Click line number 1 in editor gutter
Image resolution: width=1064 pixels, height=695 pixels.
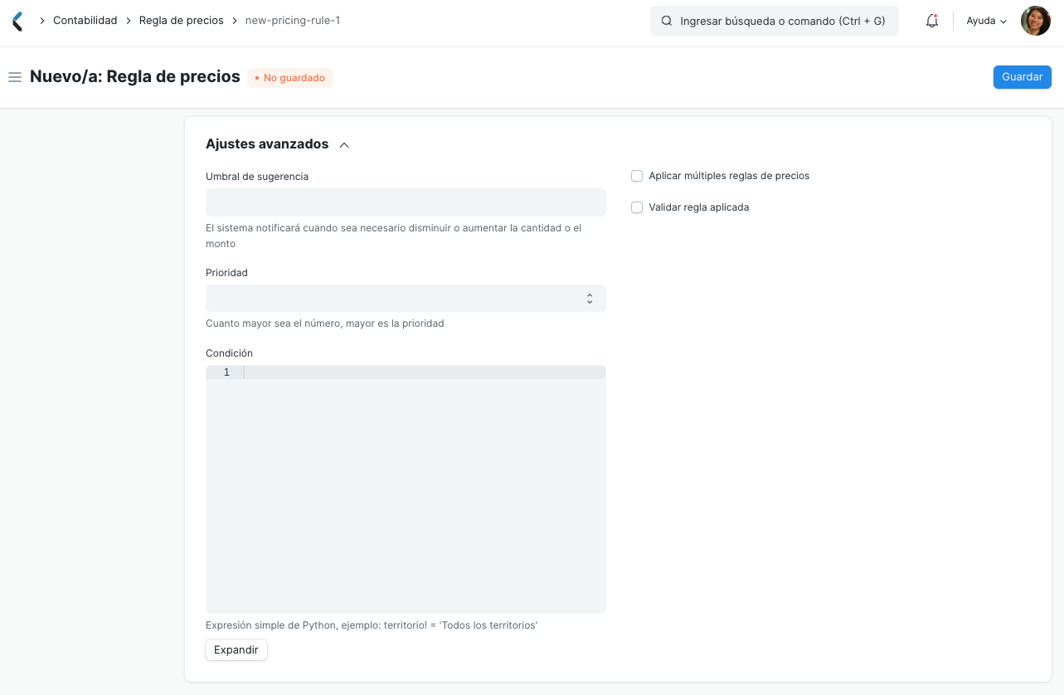click(226, 372)
